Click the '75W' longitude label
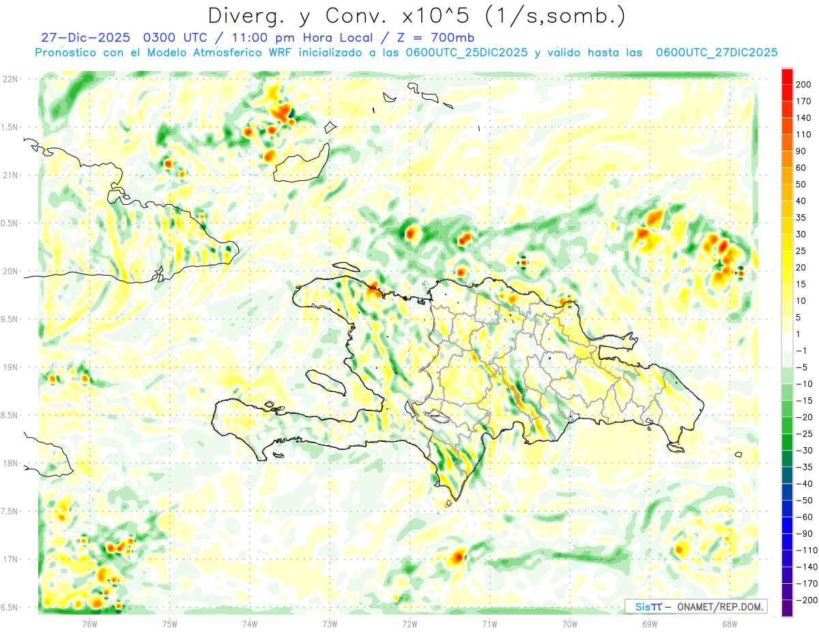The width and height of the screenshot is (819, 633). click(x=170, y=624)
